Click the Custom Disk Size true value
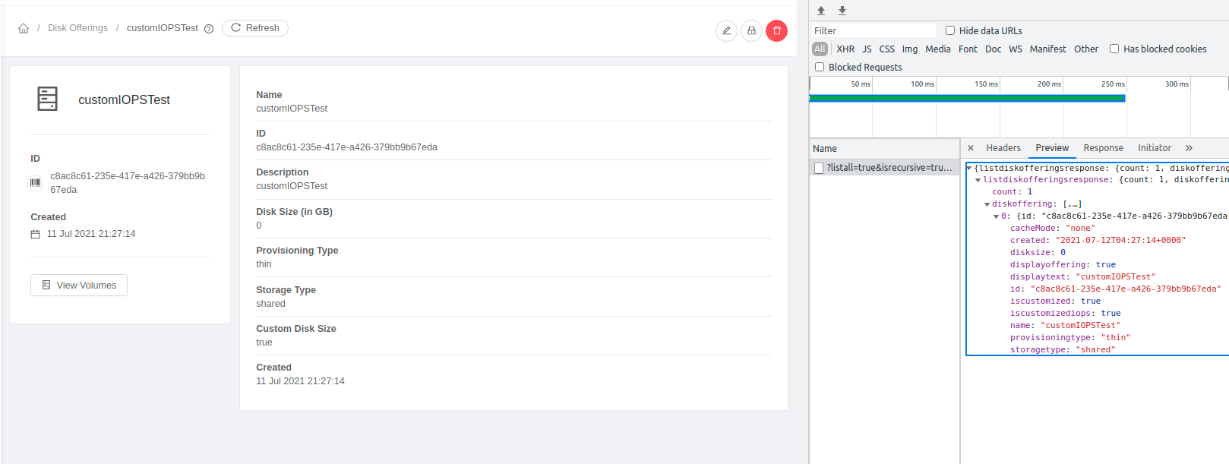Viewport: 1229px width, 464px height. click(264, 342)
